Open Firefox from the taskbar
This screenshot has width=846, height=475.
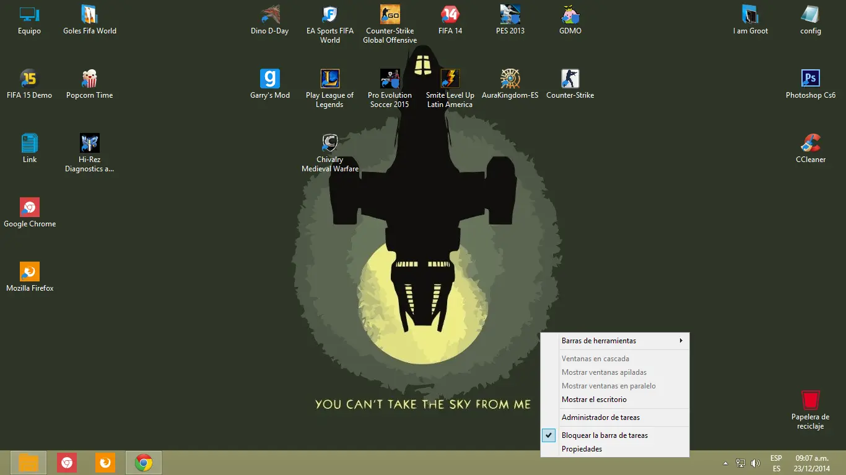coord(105,463)
